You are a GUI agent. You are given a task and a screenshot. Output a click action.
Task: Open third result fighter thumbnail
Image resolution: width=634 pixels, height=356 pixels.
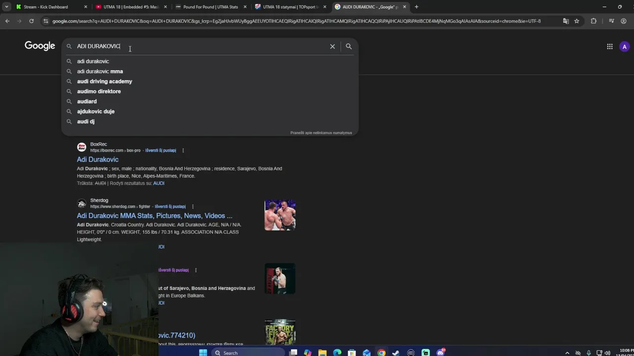click(280, 278)
